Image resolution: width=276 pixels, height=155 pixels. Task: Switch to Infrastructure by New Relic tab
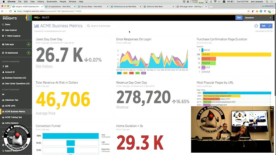(126, 7)
